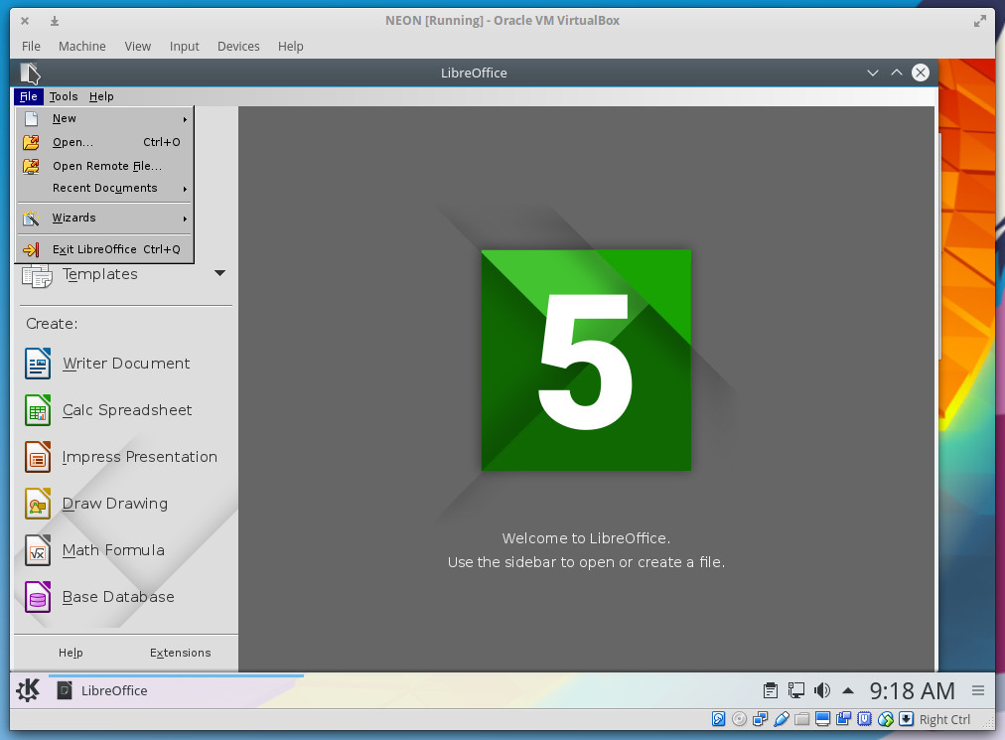This screenshot has width=1005, height=740.
Task: Choose Exit LibreOffice from File menu
Action: tap(104, 249)
